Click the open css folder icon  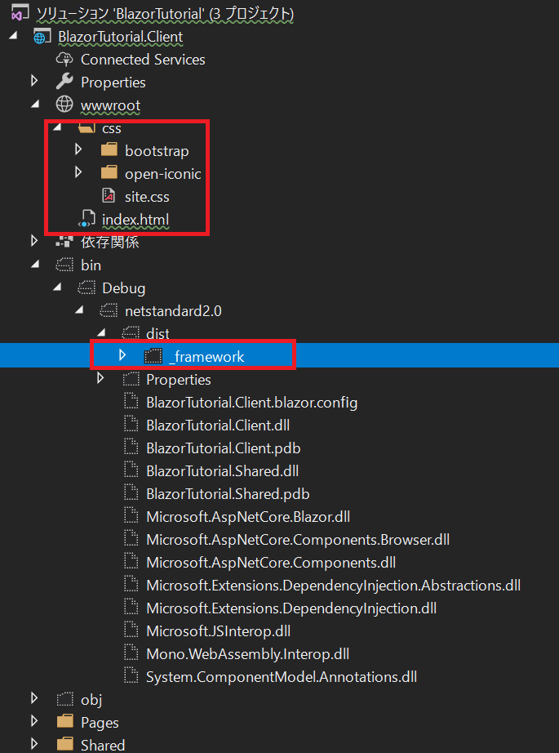tap(87, 129)
